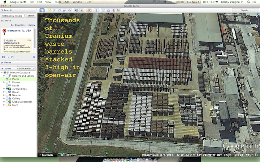Uncheck the 3D Buildings layer checkbox
The image size is (260, 162).
(x=7, y=89)
